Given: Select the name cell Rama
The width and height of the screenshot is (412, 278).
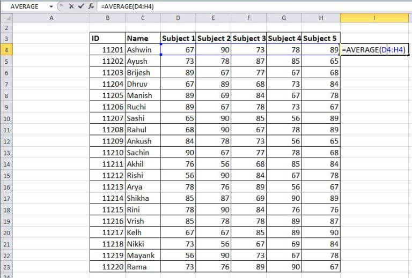Looking at the screenshot, I should point(143,267).
